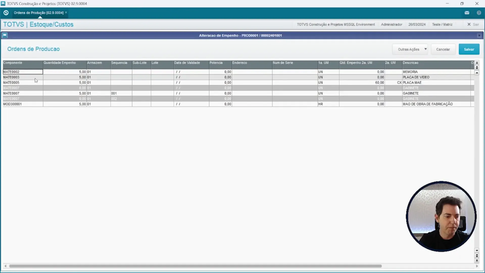Image resolution: width=485 pixels, height=273 pixels.
Task: Click the Teste / Matriz branch selector
Action: click(442, 24)
